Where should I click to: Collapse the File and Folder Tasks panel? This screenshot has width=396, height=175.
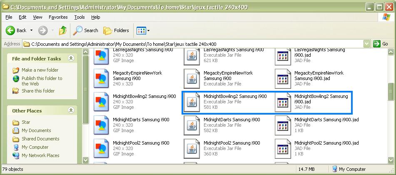(x=71, y=58)
